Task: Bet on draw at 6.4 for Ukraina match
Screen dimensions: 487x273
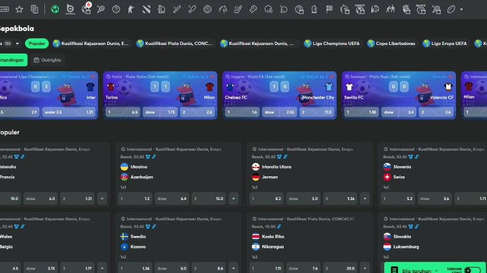Action: [172, 198]
